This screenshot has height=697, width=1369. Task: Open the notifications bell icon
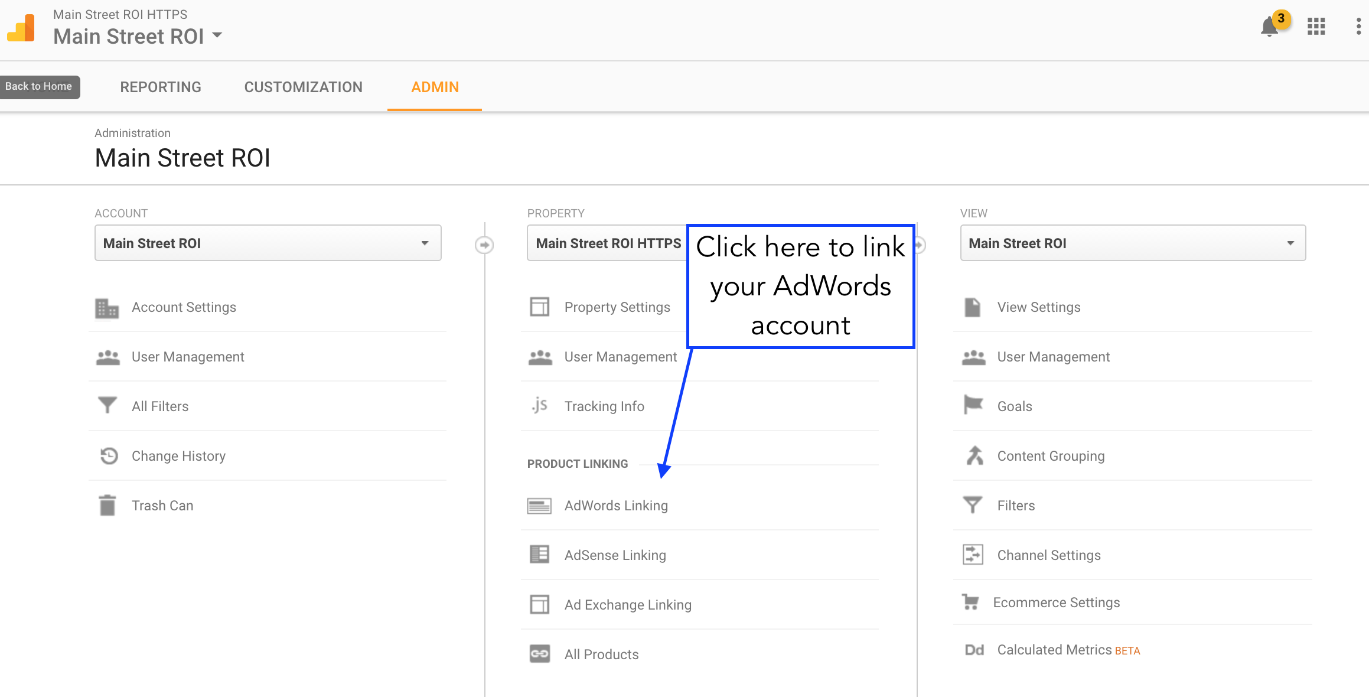click(1269, 27)
